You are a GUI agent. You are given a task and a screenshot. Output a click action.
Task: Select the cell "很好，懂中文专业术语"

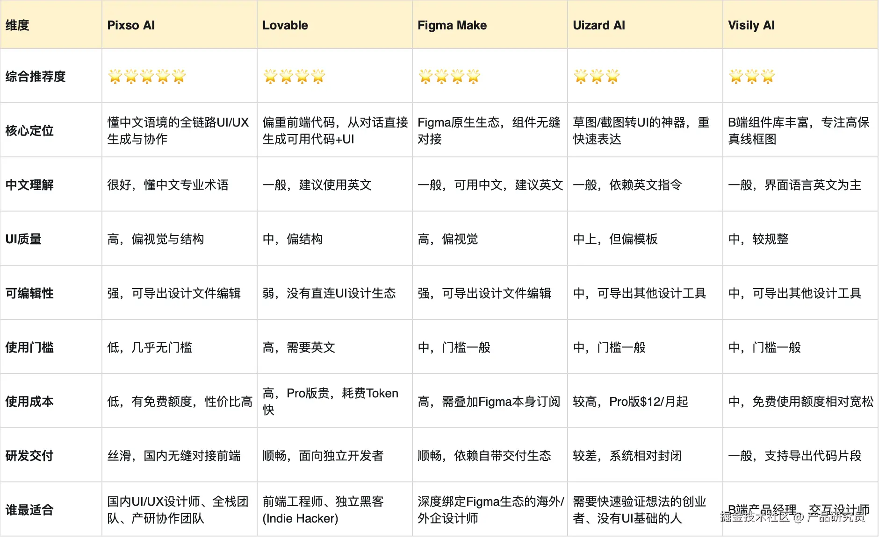[180, 184]
